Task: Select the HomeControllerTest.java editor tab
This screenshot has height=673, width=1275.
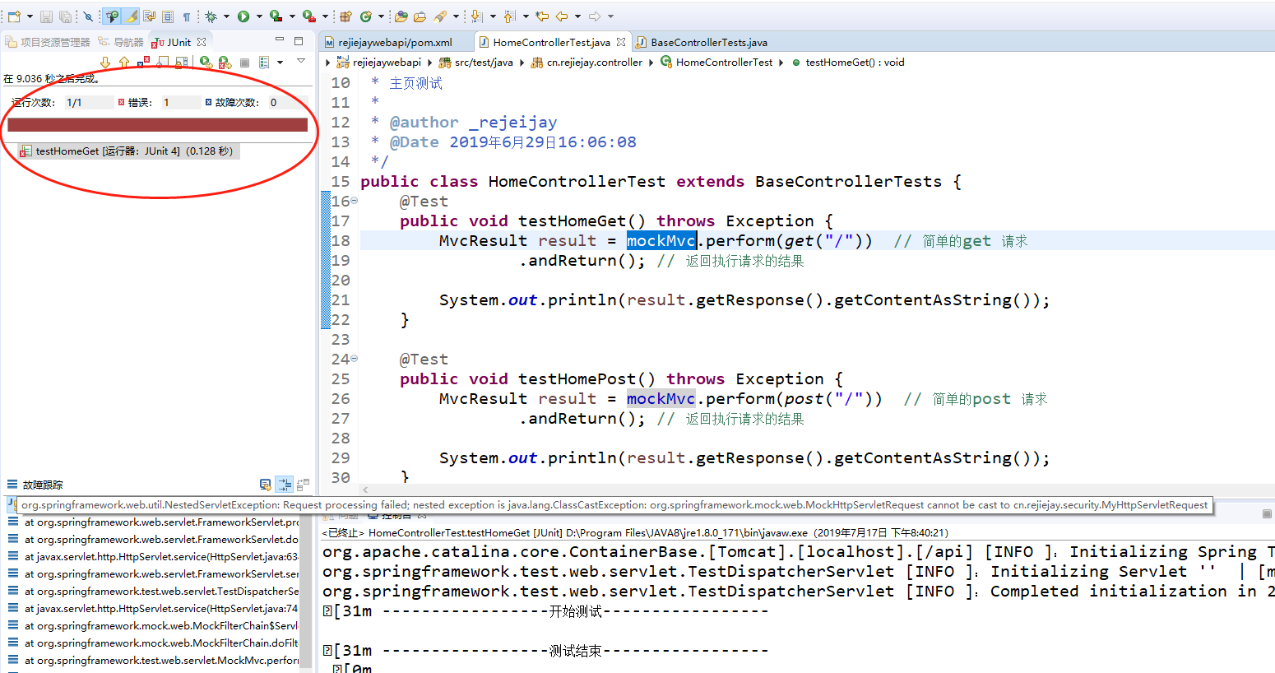Action: [552, 42]
